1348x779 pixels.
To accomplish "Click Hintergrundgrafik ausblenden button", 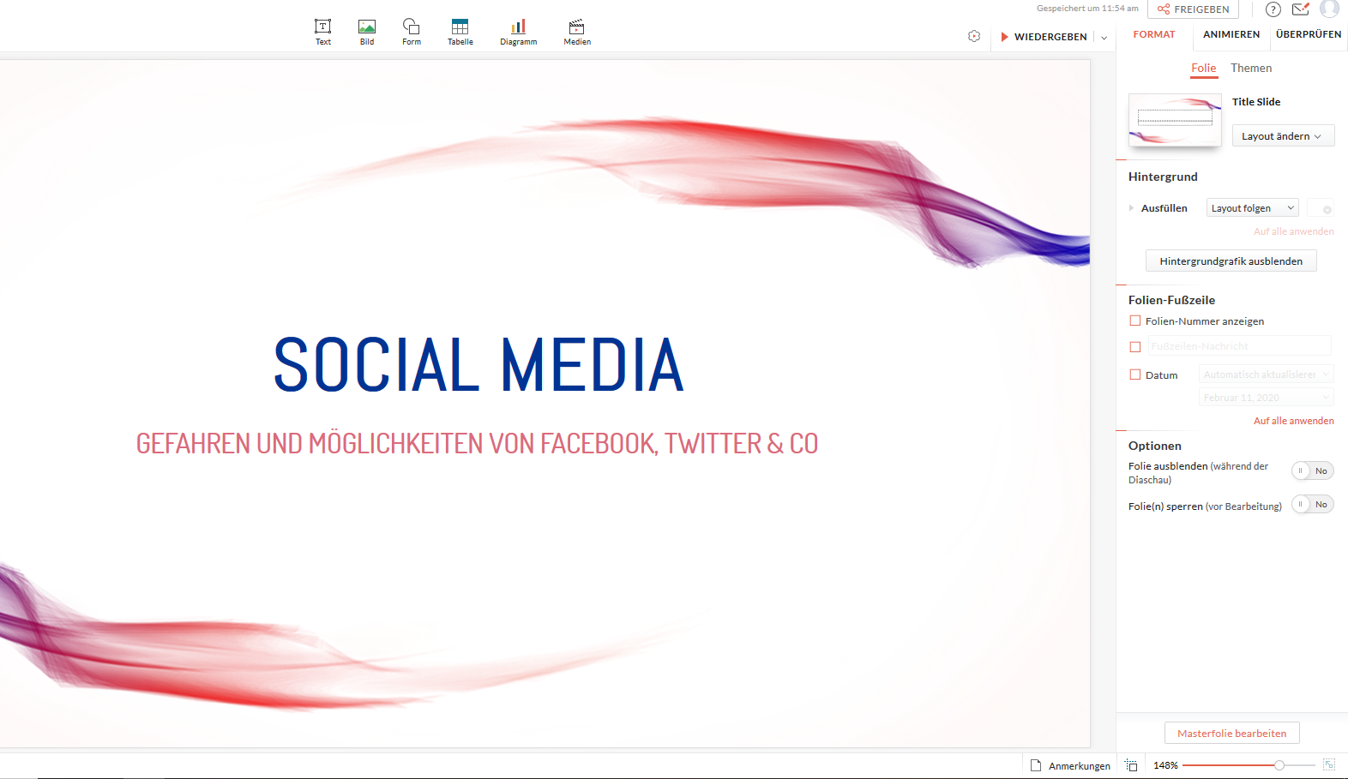I will coord(1231,261).
